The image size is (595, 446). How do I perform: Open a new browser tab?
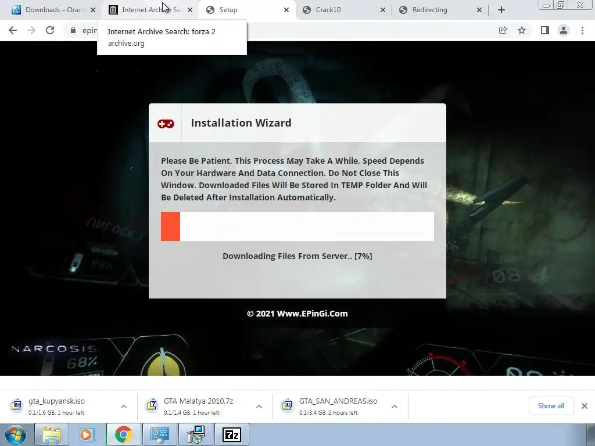(501, 10)
